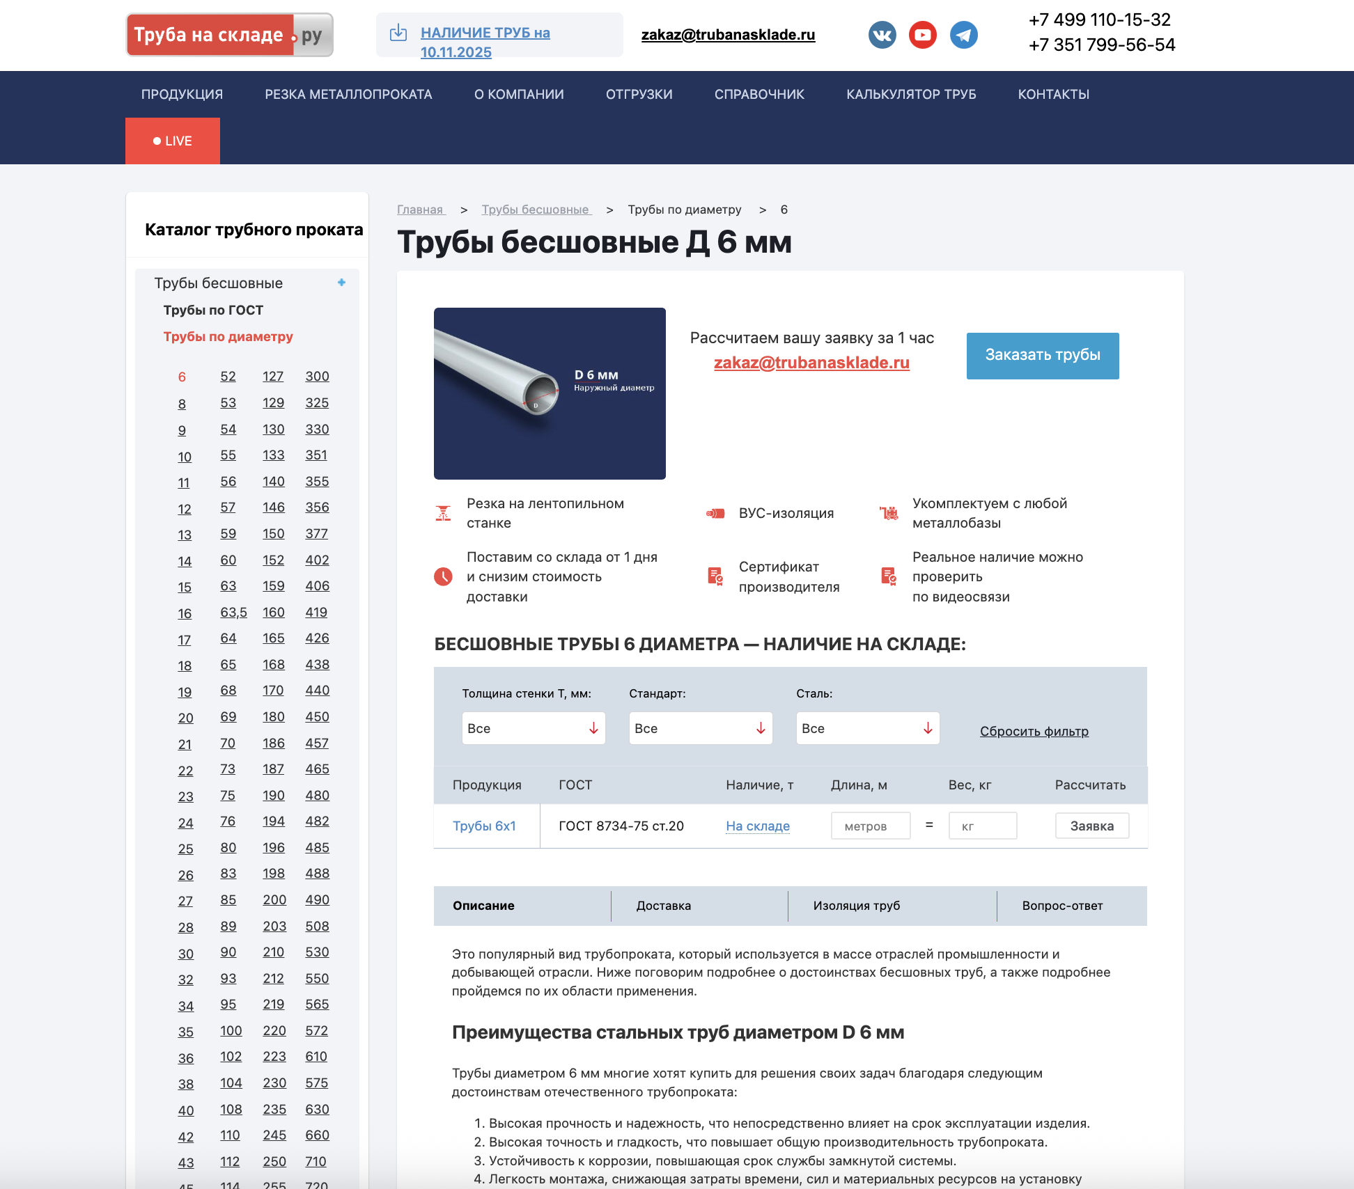Switch to the Изоляция труб tab
Image resolution: width=1354 pixels, height=1189 pixels.
click(x=856, y=906)
